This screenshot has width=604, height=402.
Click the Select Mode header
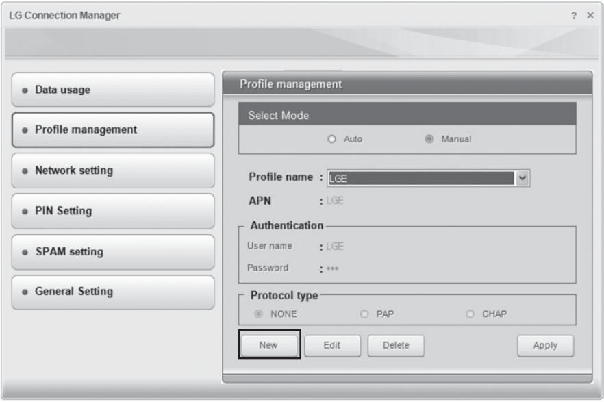[407, 115]
